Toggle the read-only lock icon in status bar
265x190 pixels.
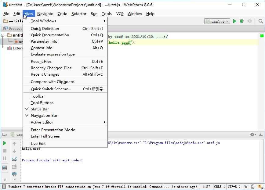tap(245, 187)
